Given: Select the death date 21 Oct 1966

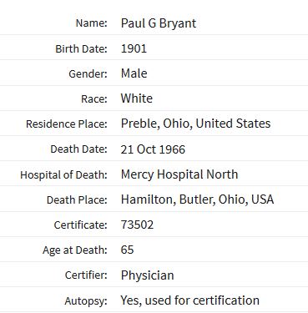Looking at the screenshot, I should click(x=153, y=149).
